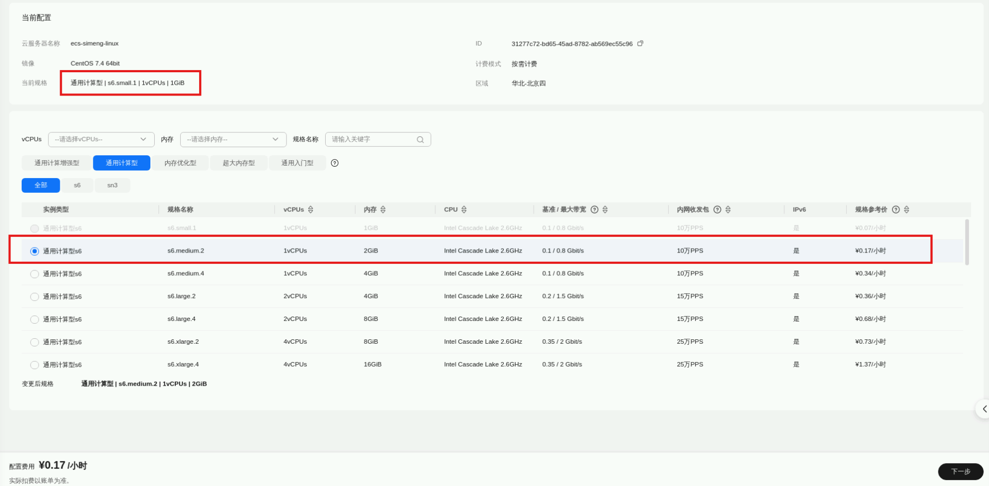Expand the 内存 memory dropdown
The width and height of the screenshot is (989, 486).
click(x=233, y=140)
